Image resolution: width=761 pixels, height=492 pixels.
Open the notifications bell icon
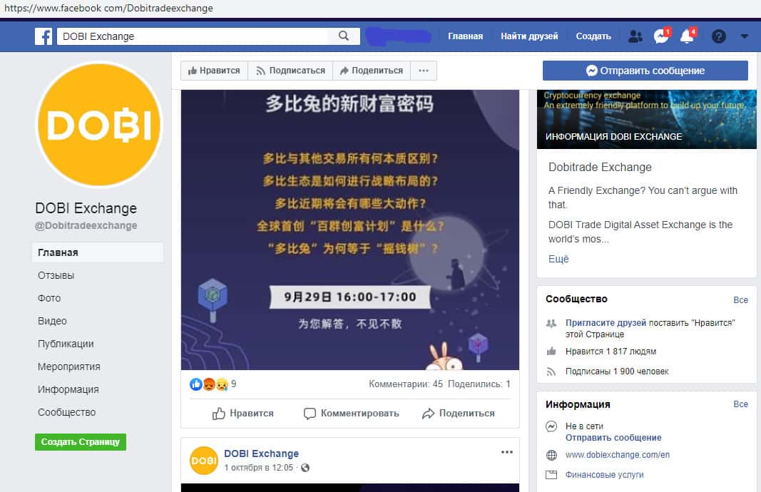(688, 36)
